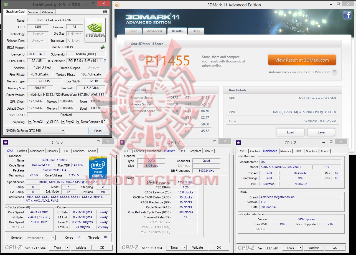Viewport: 356px width, 255px height.
Task: Click Validate in the CPU-Z motherboard window
Action: click(x=314, y=248)
